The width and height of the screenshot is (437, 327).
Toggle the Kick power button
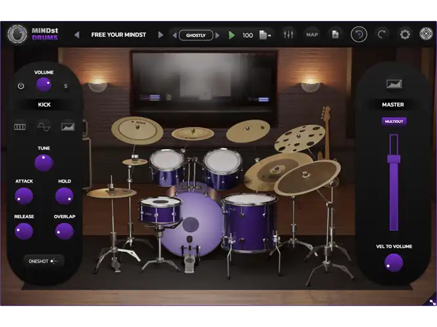21,86
